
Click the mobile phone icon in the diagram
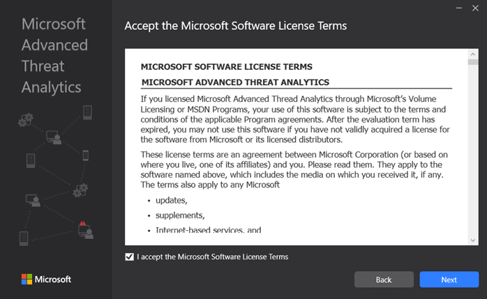point(86,155)
